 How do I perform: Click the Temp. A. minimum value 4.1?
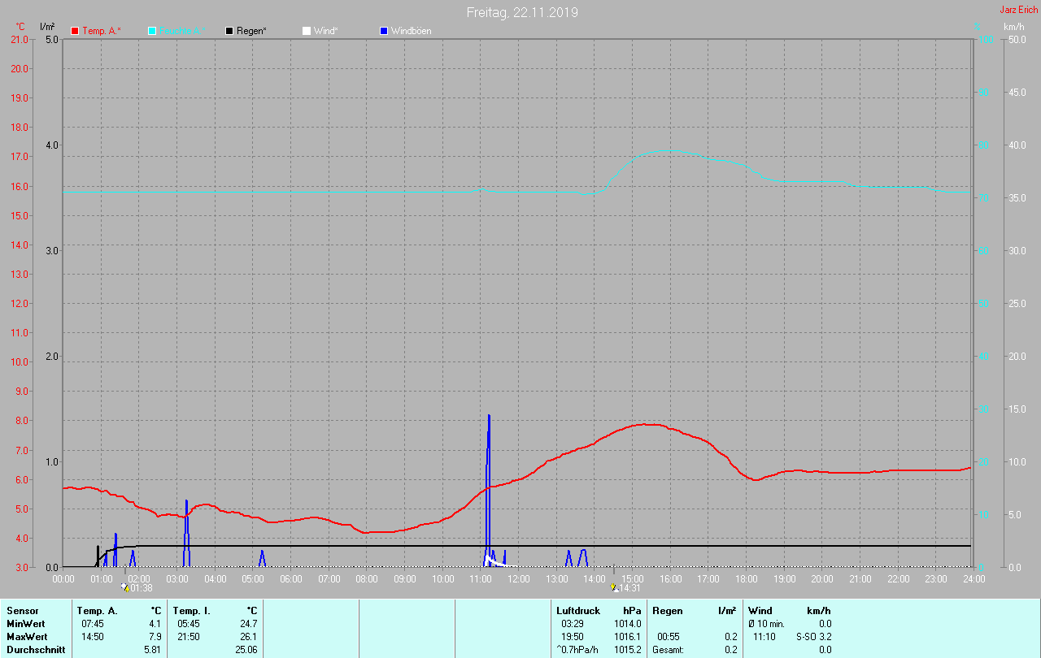coord(155,624)
